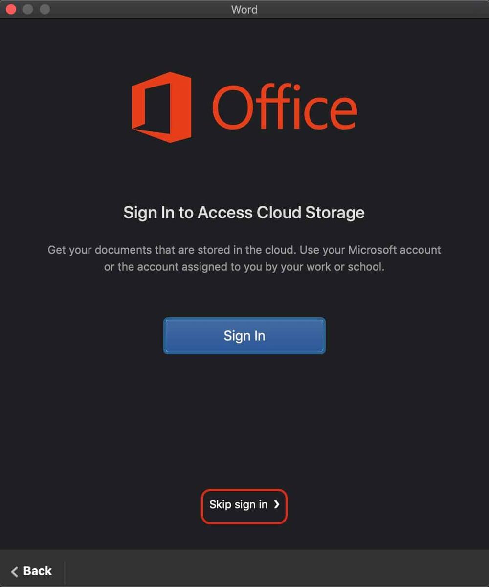Click the Sign In to Access Cloud Storage heading

click(244, 213)
